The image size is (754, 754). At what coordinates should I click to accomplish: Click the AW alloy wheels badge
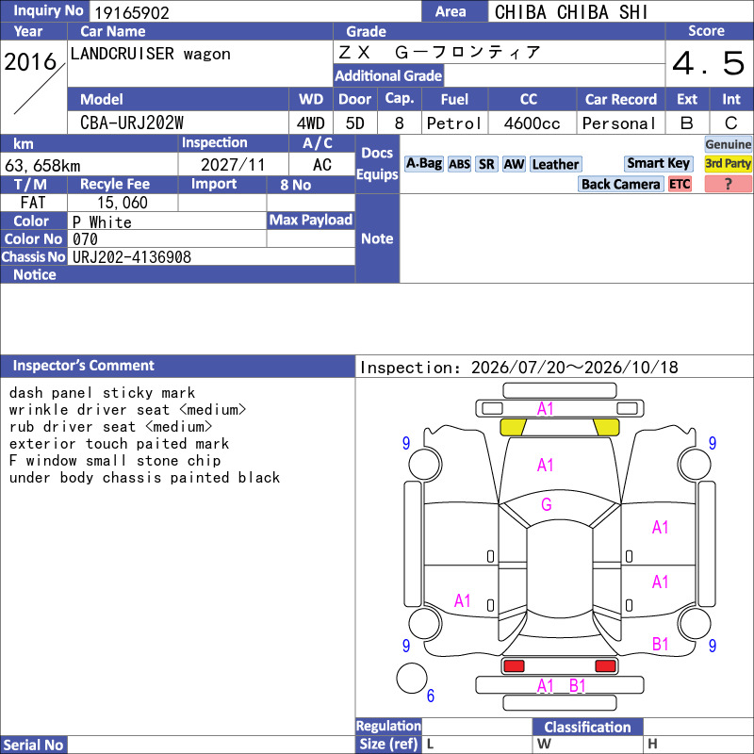(x=514, y=164)
